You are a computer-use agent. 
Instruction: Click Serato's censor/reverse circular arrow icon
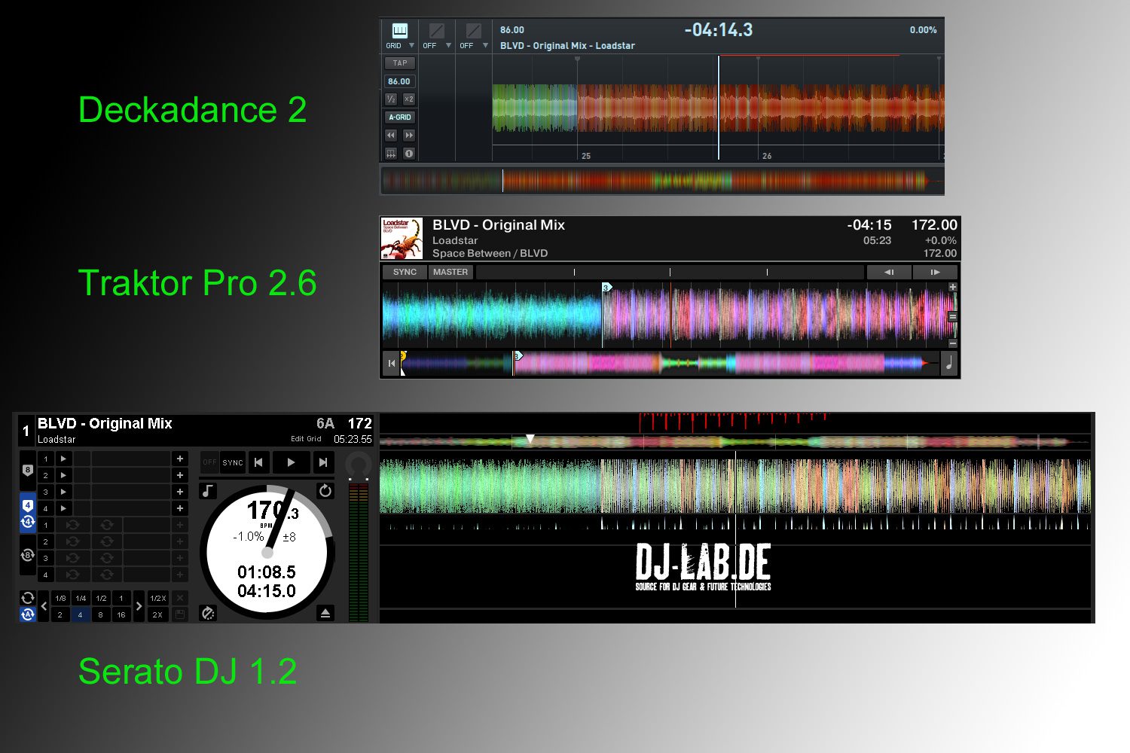point(325,491)
